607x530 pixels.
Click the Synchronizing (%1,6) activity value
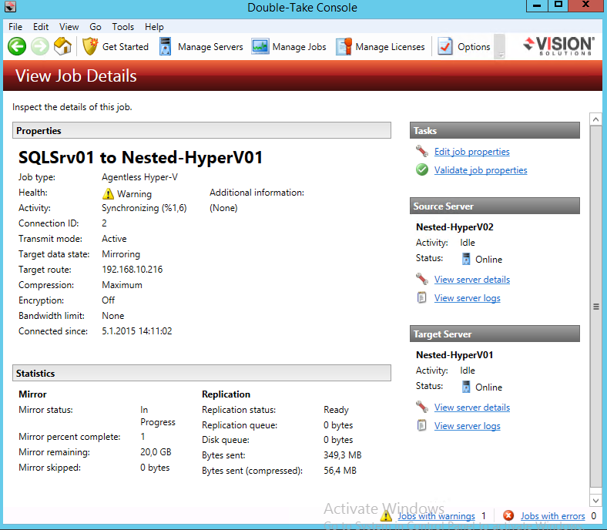pyautogui.click(x=144, y=208)
